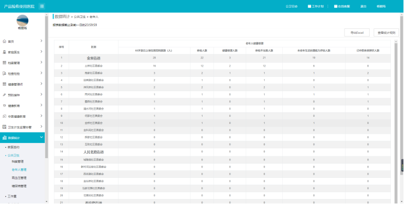Screen dimensions: 404x204
Task: Click the 体检人数 column header
Action: coord(202,51)
